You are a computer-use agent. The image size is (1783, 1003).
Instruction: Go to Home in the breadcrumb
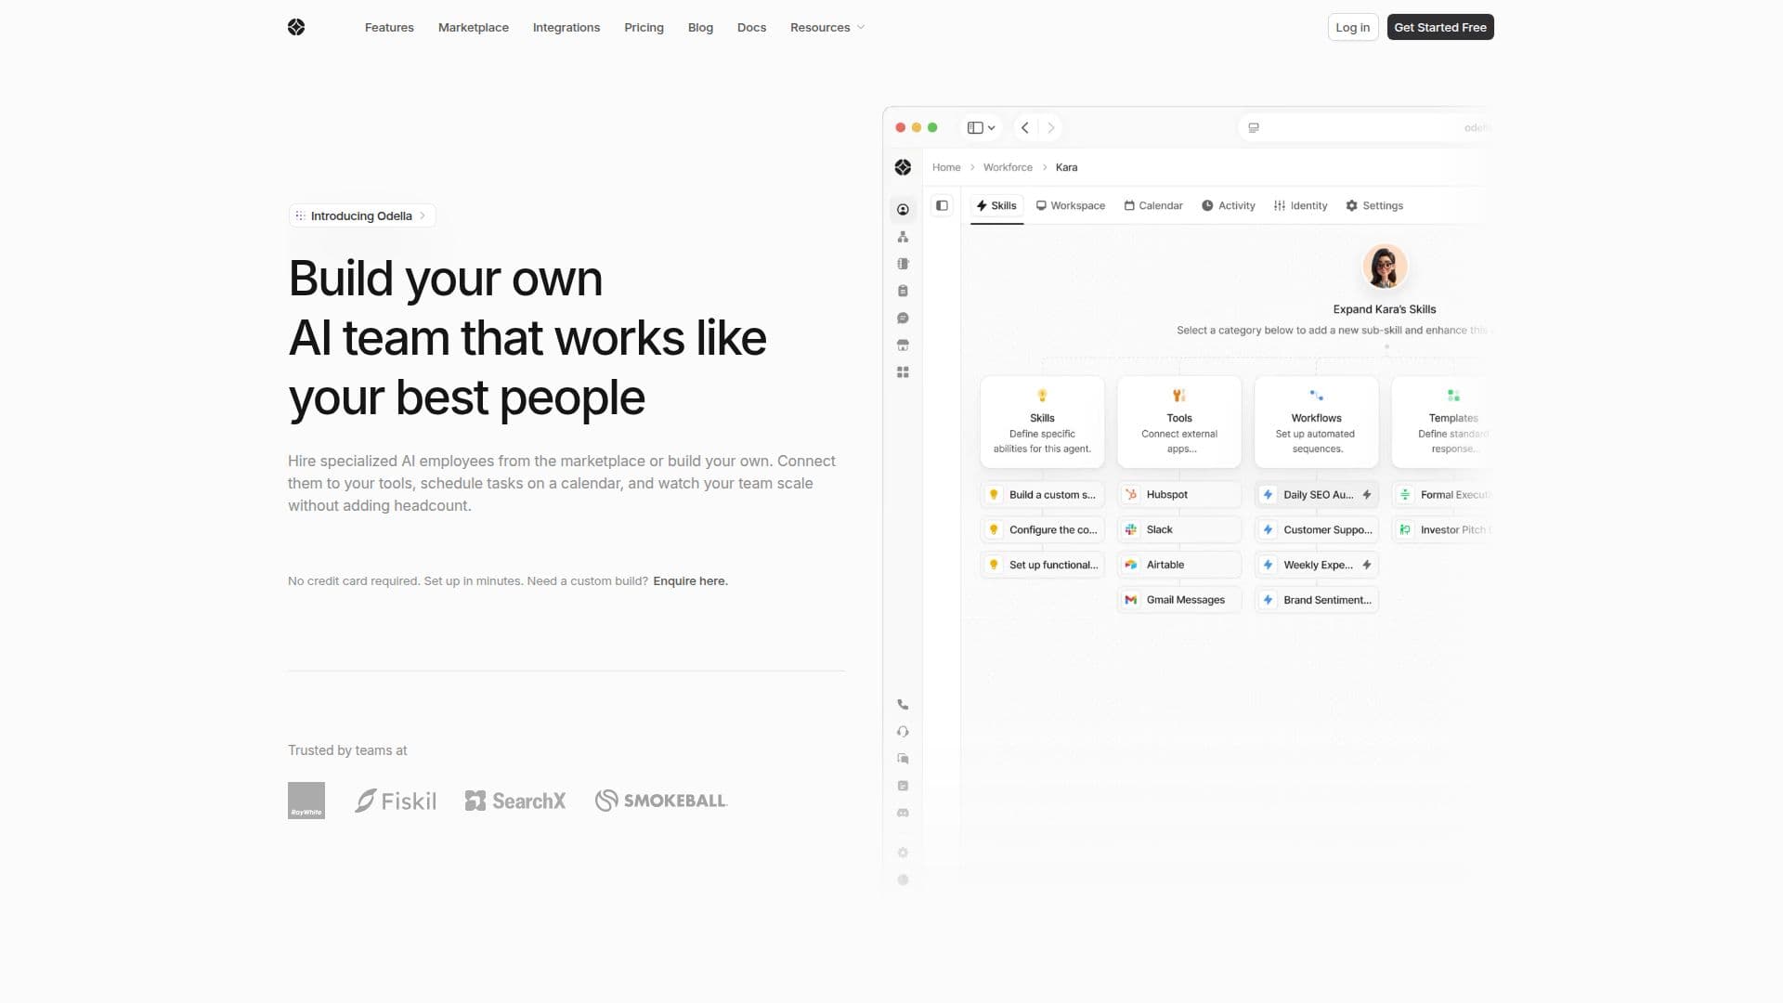(946, 167)
